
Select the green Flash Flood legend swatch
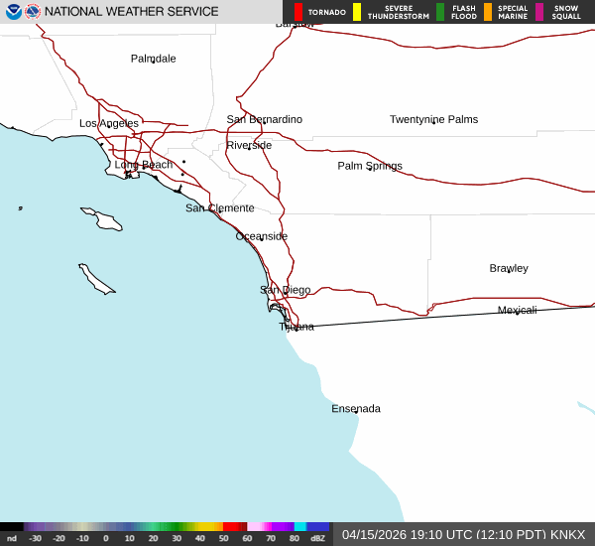[440, 12]
